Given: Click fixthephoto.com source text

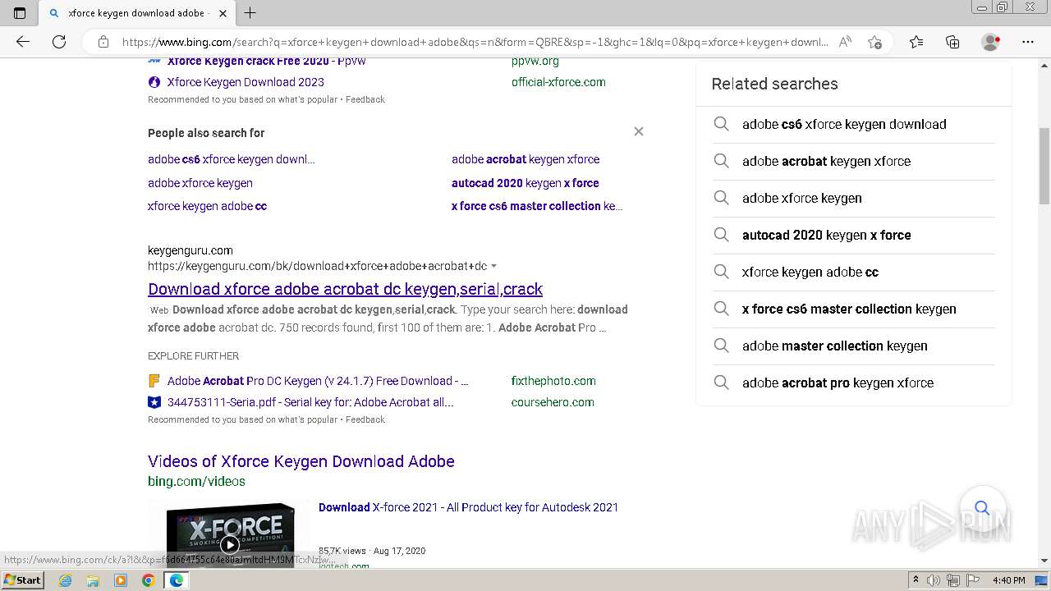Looking at the screenshot, I should pyautogui.click(x=553, y=381).
